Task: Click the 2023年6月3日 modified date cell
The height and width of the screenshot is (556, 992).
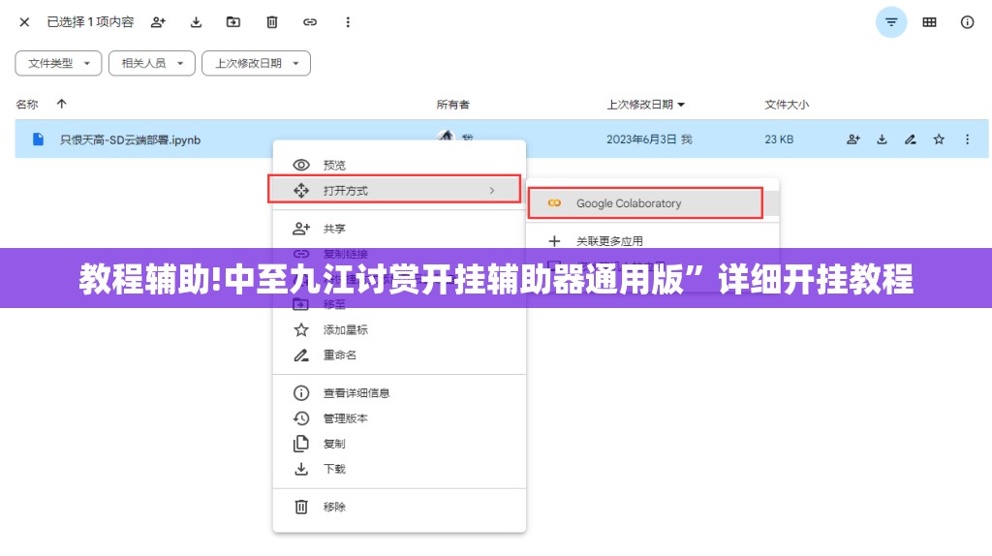Action: [649, 139]
